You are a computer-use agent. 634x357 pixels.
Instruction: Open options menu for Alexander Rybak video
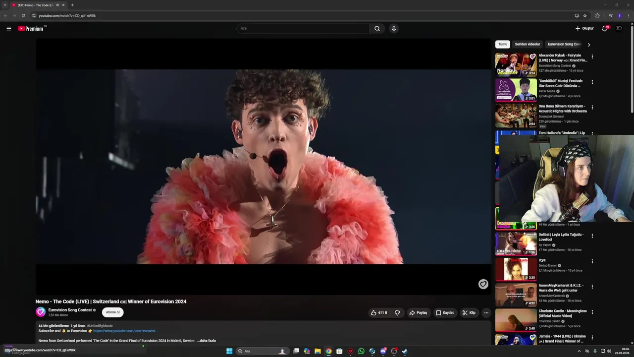tap(592, 57)
